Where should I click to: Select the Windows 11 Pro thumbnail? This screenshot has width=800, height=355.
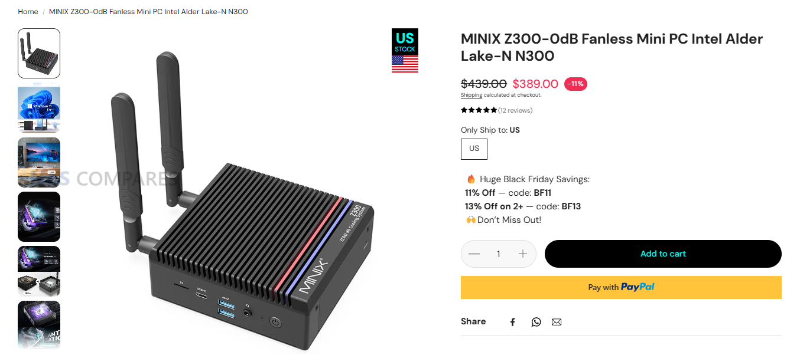[x=39, y=108]
